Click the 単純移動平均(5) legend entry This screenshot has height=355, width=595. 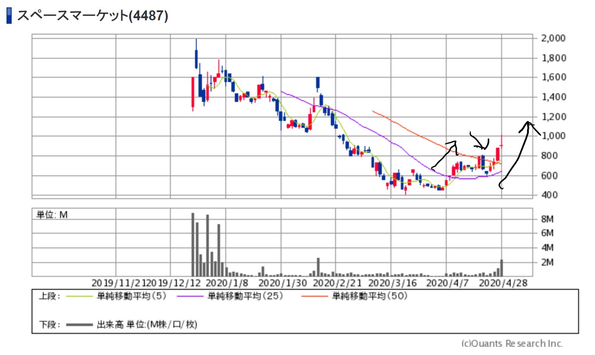click(x=132, y=296)
